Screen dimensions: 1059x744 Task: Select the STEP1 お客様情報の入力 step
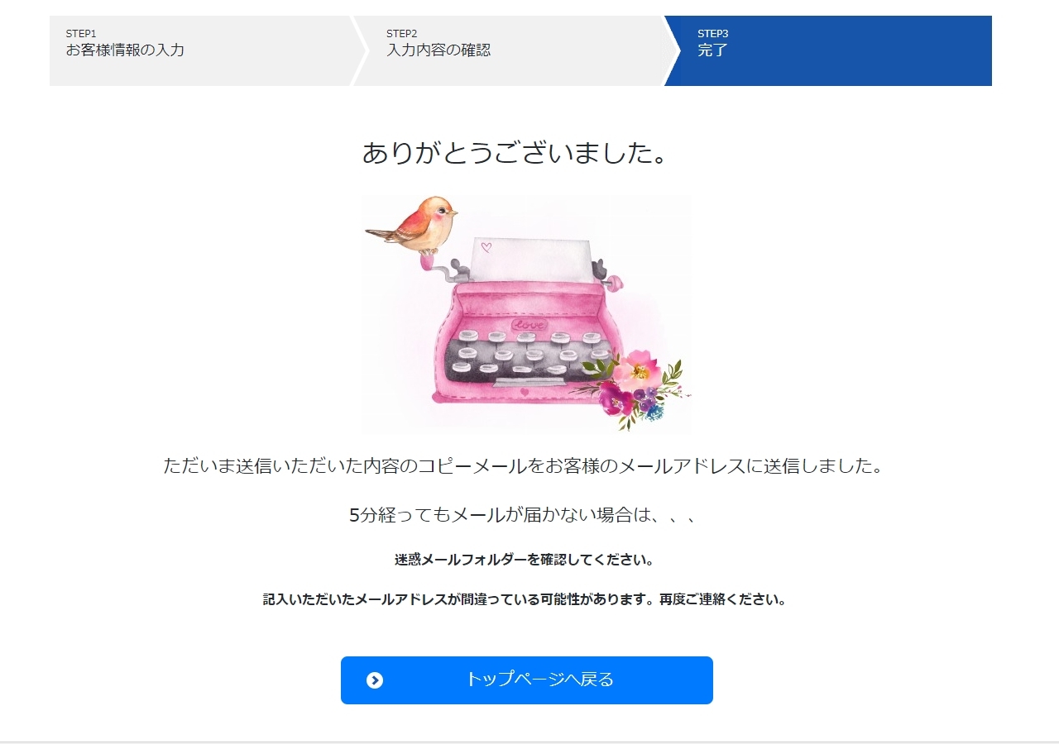pyautogui.click(x=202, y=50)
